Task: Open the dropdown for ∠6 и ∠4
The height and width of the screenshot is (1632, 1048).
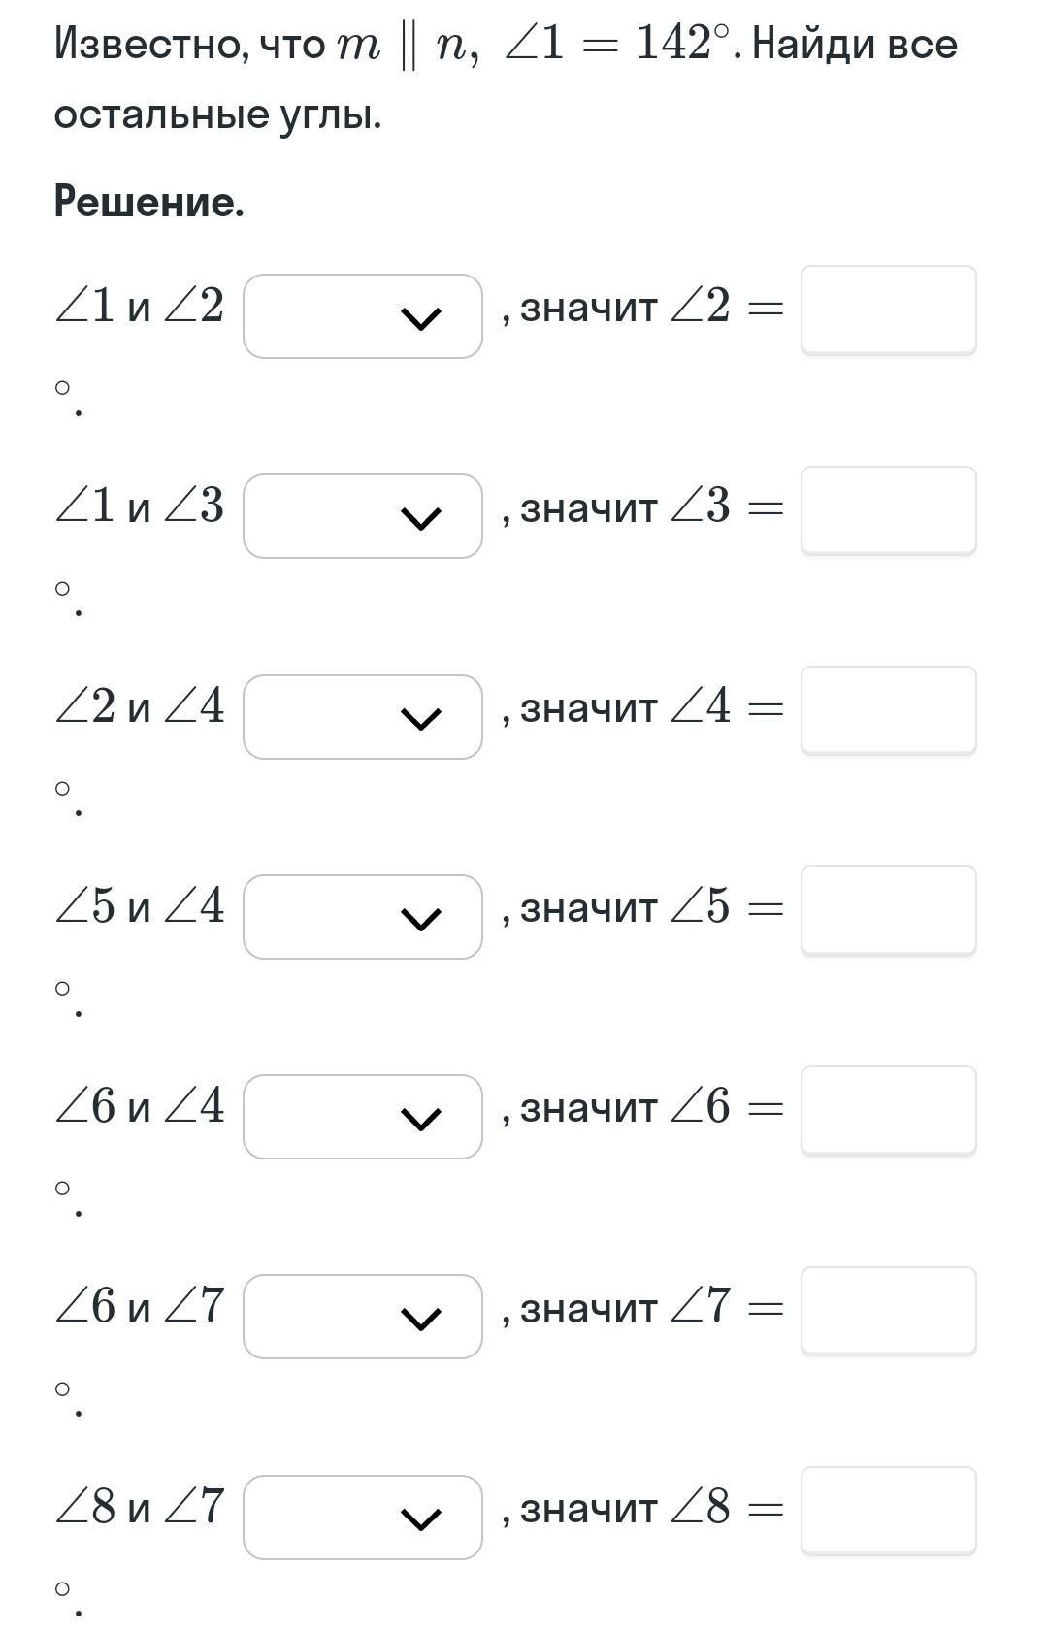Action: pyautogui.click(x=362, y=1117)
